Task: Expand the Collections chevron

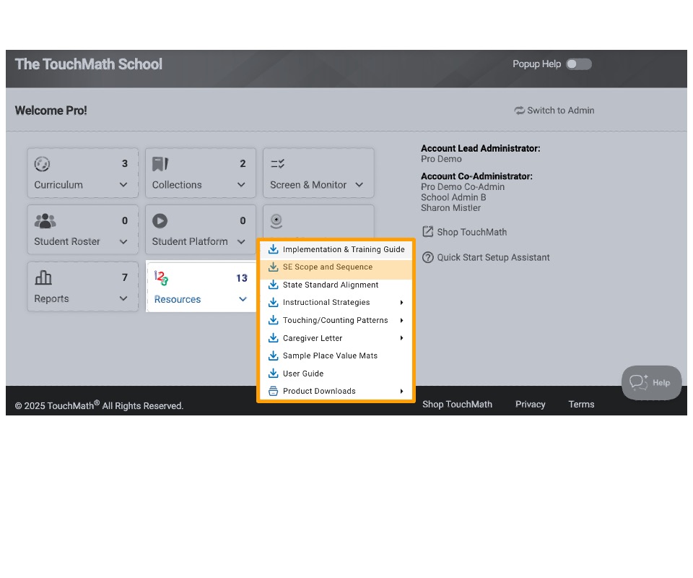Action: click(x=241, y=185)
